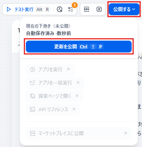This screenshot has width=142, height=147.
Task: Open run history clock icon
Action: click(x=60, y=9)
